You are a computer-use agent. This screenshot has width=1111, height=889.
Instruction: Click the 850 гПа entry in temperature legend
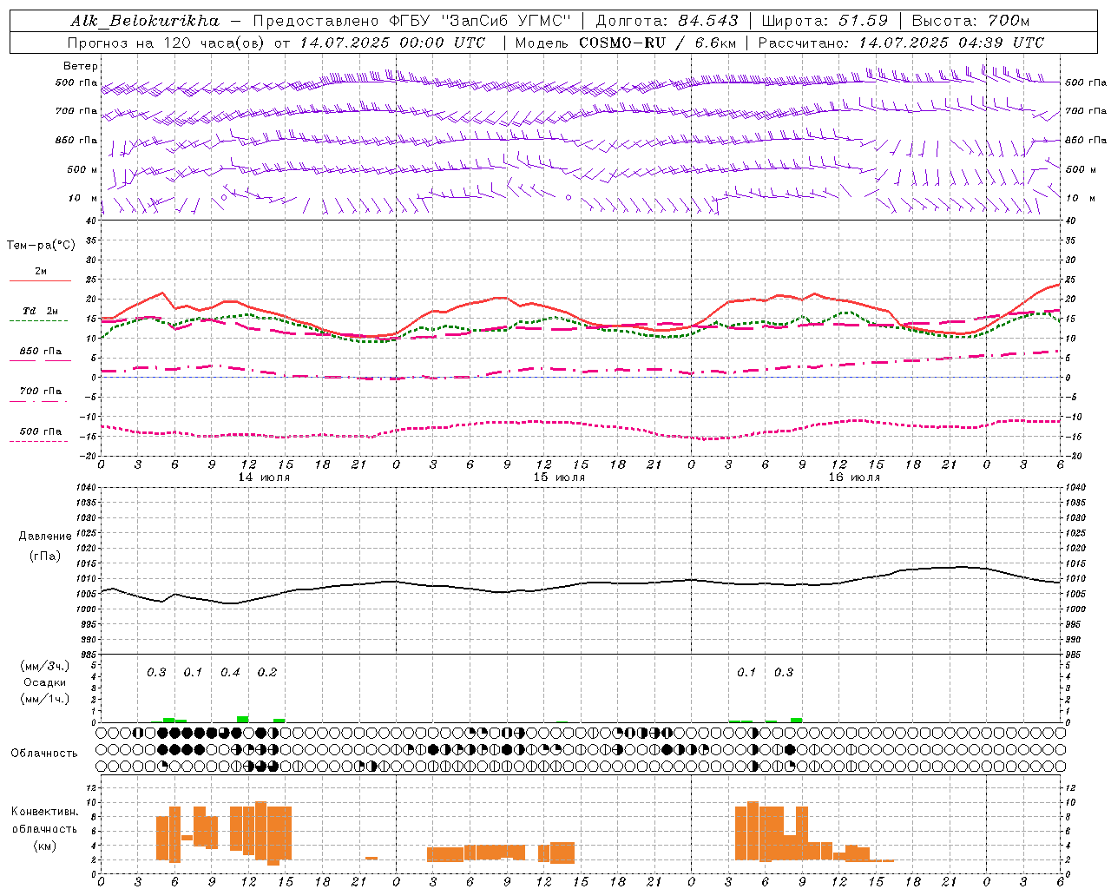(x=41, y=352)
